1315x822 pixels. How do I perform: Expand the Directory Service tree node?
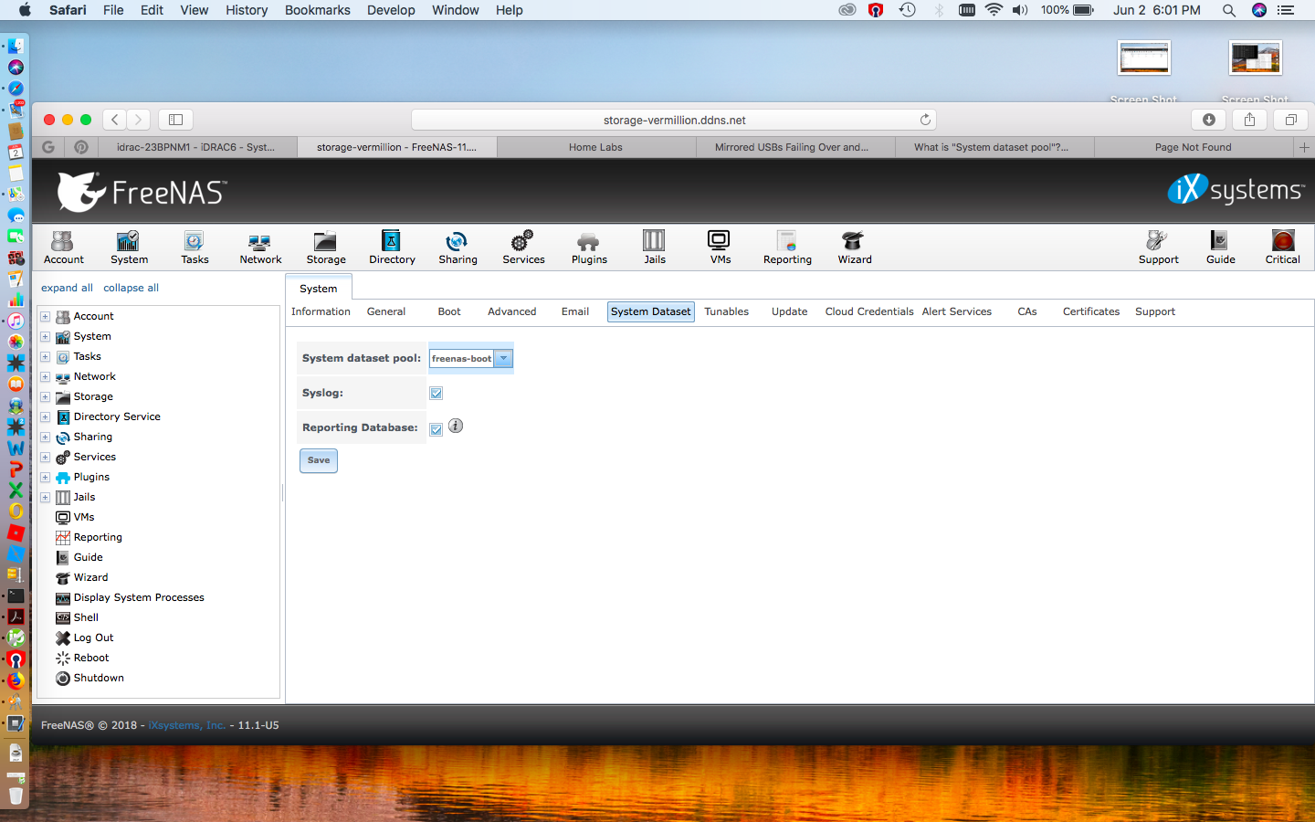coord(45,416)
